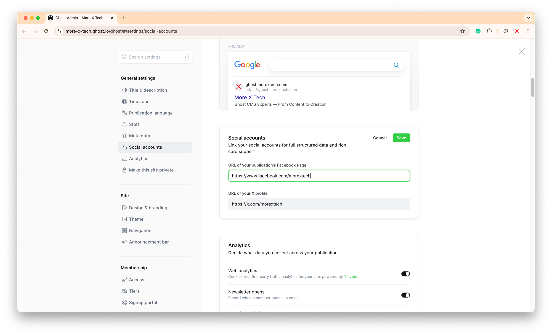This screenshot has height=335, width=552.
Task: Open the Chrome three-dot menu
Action: pyautogui.click(x=528, y=31)
